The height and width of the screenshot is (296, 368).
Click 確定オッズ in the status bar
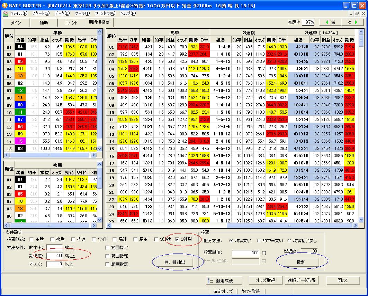[223, 291]
